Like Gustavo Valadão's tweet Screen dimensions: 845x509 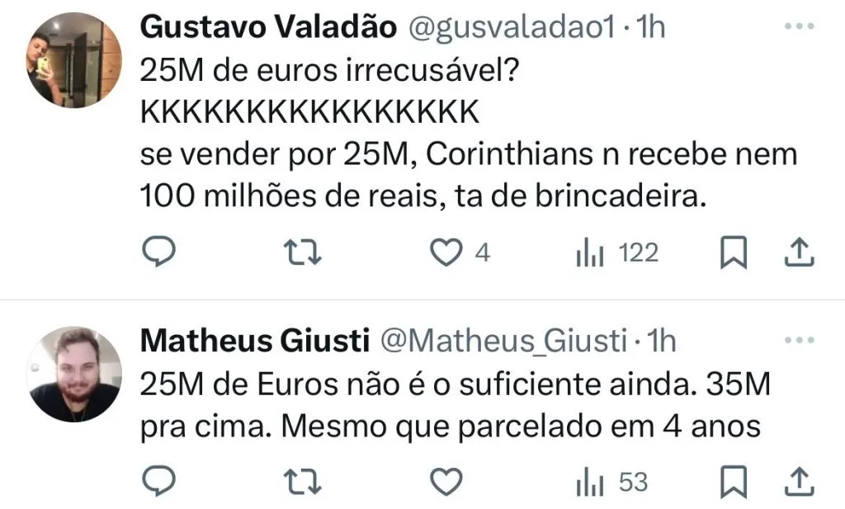(448, 254)
